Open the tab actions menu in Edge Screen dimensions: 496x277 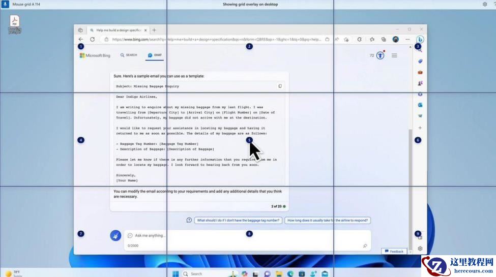click(x=80, y=30)
